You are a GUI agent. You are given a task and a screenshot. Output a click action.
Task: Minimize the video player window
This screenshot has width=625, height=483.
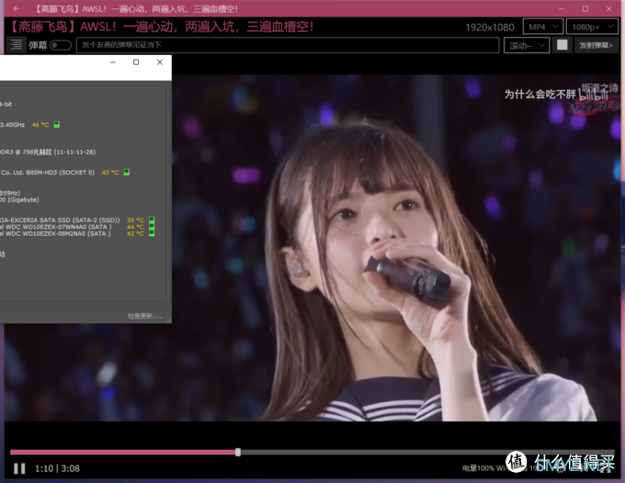562,8
